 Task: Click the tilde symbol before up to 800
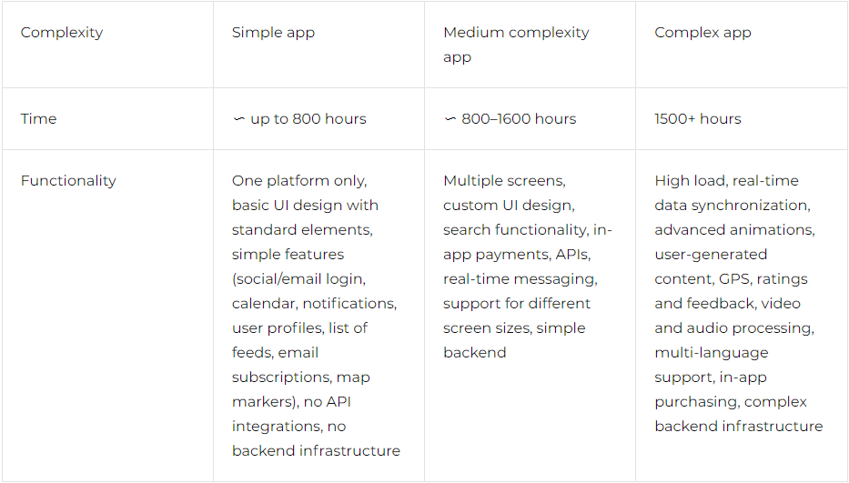coord(238,118)
